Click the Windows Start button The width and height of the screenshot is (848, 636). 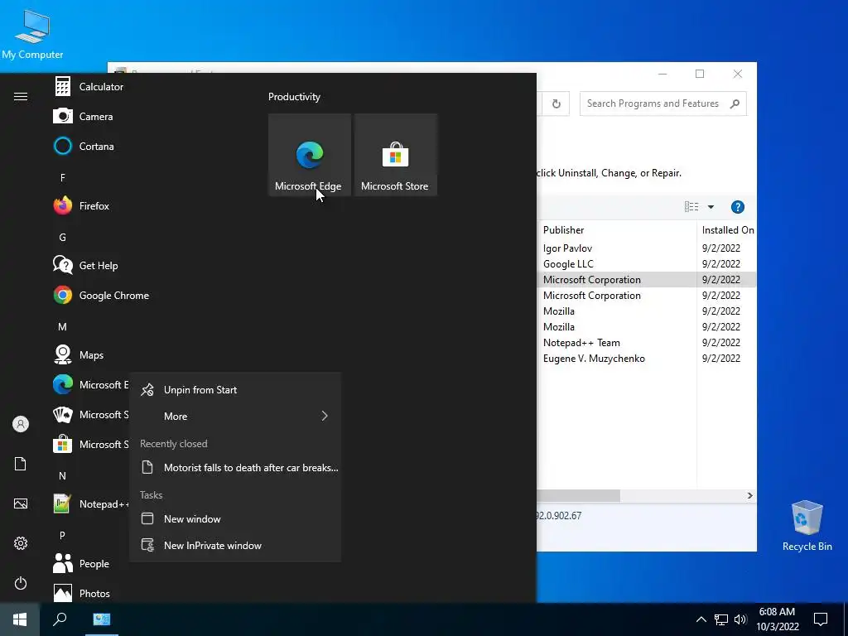tap(20, 619)
